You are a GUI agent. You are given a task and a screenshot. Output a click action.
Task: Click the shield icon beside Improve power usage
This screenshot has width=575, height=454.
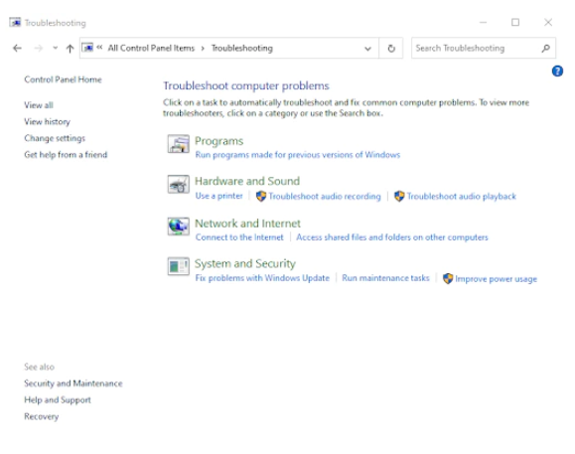pos(447,279)
